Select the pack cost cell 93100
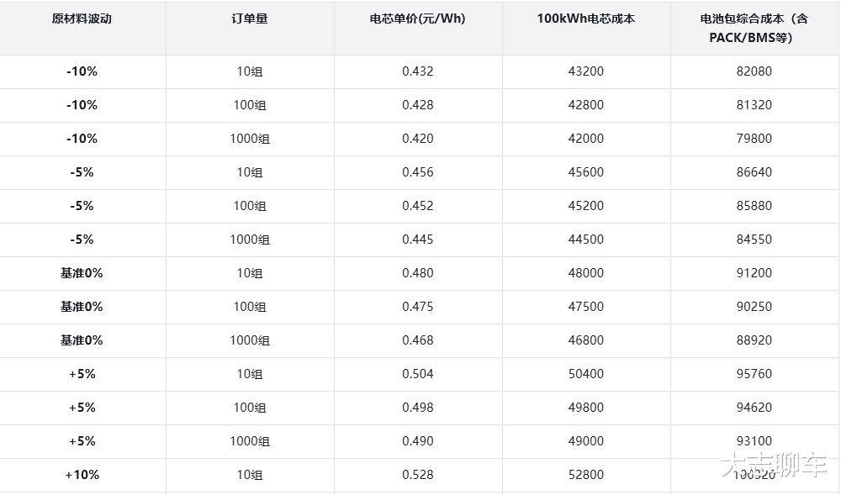Image resolution: width=841 pixels, height=495 pixels. [x=754, y=441]
